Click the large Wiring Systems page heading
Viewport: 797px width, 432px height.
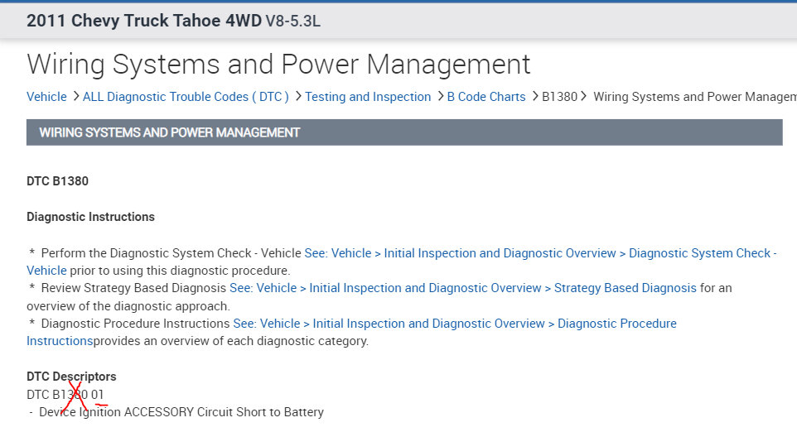point(278,64)
